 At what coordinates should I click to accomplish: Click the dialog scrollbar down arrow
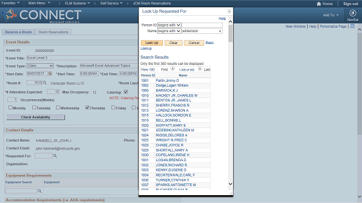point(230,184)
